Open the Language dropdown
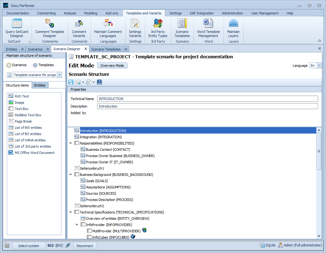326x253 pixels. (x=319, y=66)
